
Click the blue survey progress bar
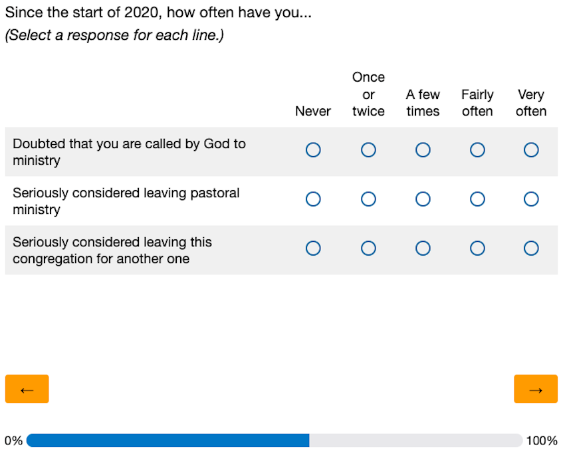point(168,440)
